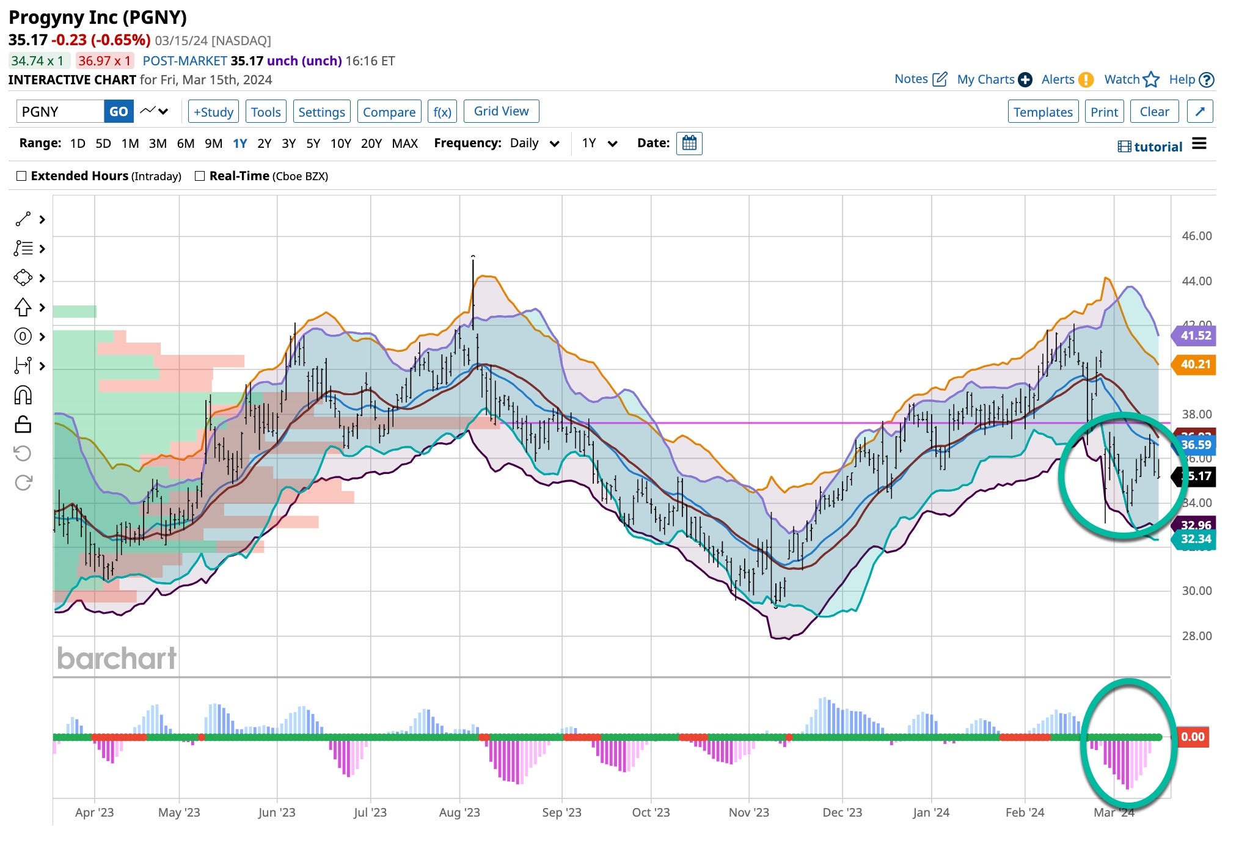
Task: Open the Tools button
Action: [x=266, y=112]
